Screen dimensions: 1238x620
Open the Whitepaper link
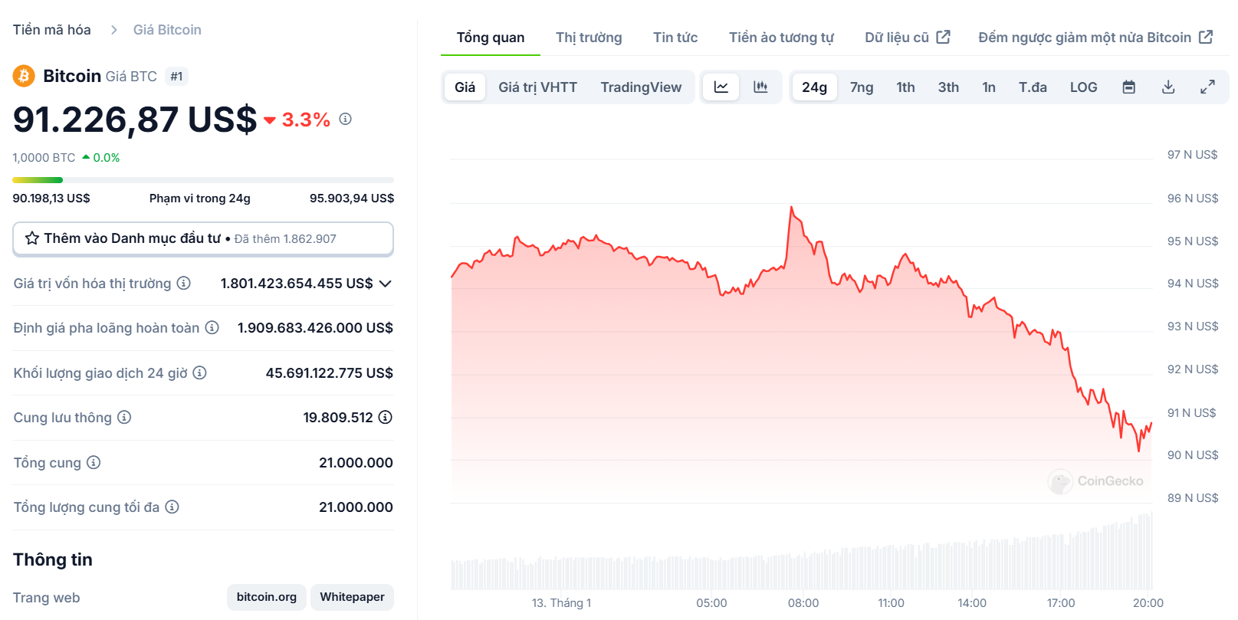pos(352,597)
